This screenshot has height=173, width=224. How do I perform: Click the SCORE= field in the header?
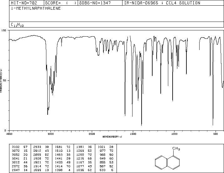click(60, 3)
